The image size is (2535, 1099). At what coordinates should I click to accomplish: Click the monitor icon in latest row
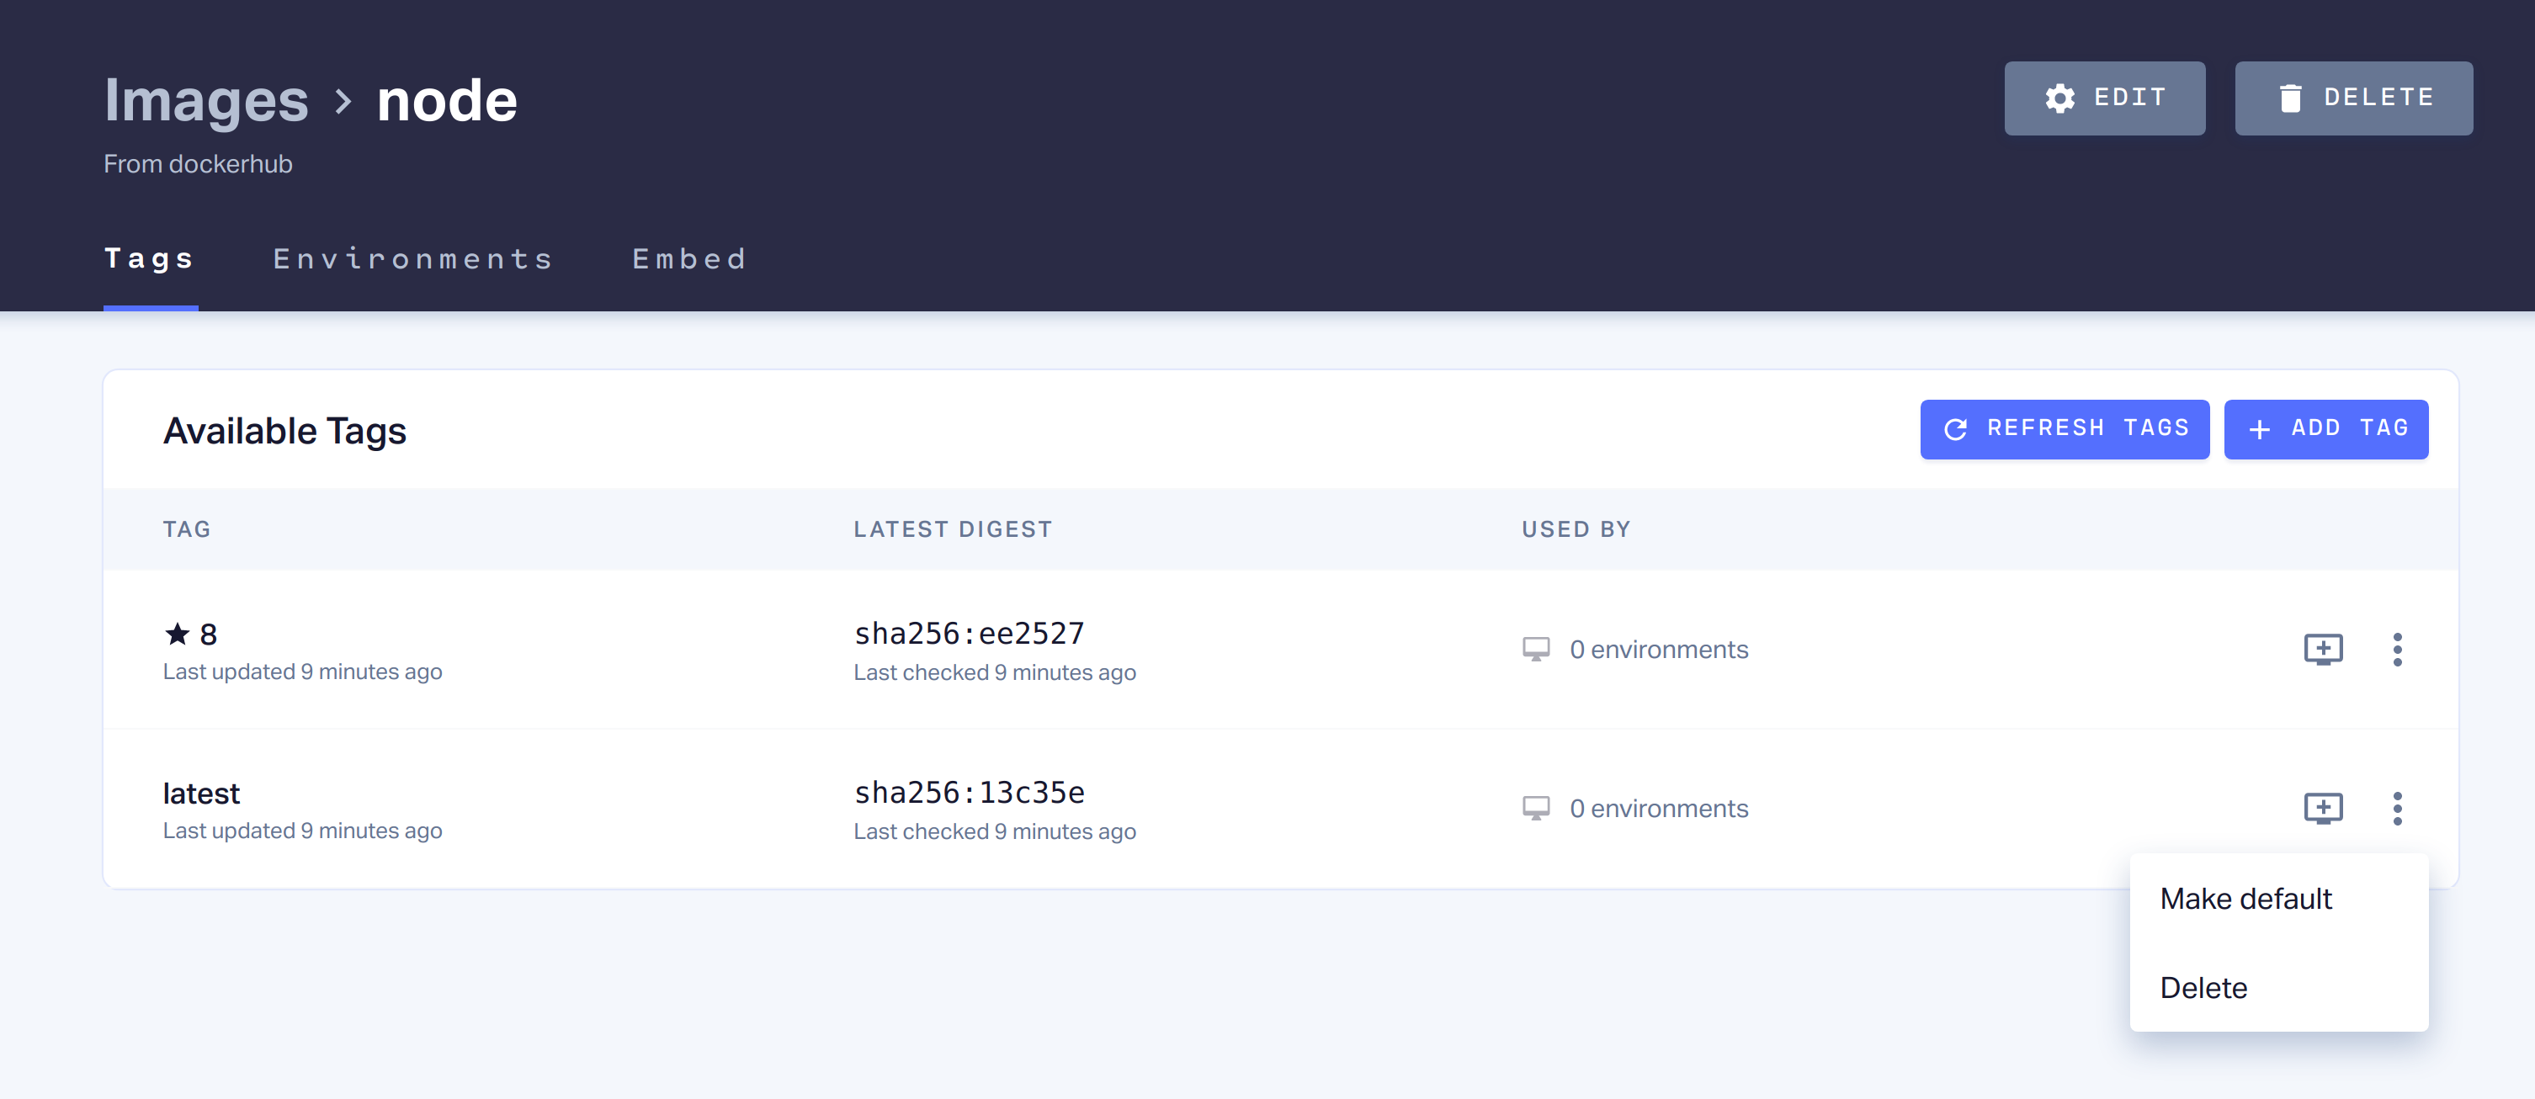pyautogui.click(x=1535, y=809)
